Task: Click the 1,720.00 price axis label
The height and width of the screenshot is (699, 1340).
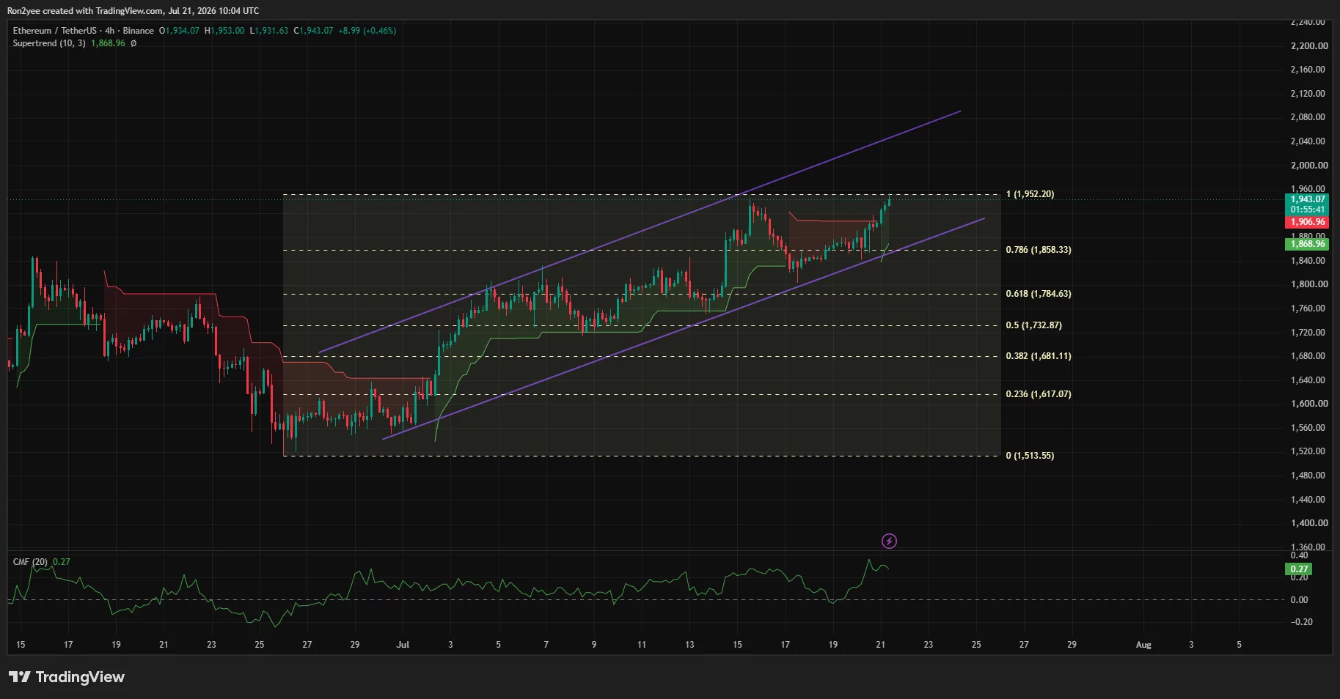Action: tap(1308, 333)
